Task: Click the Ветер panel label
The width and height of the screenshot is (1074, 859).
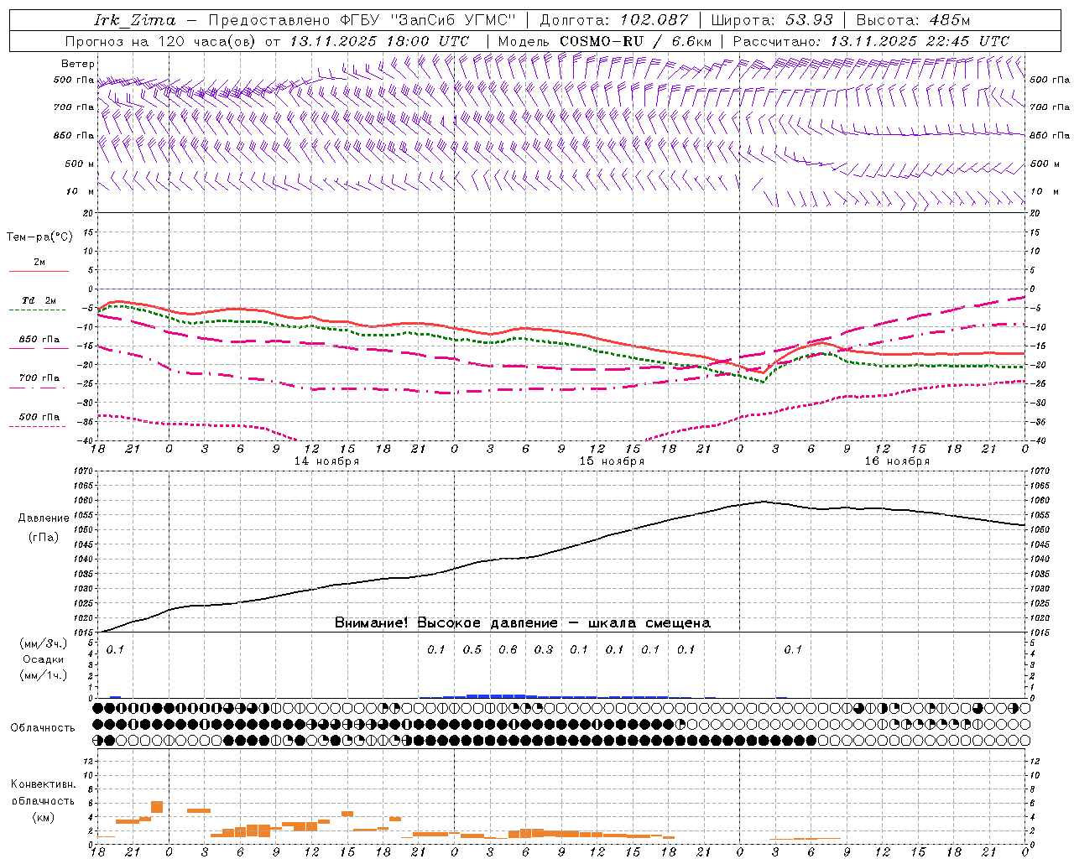Action: [x=77, y=64]
